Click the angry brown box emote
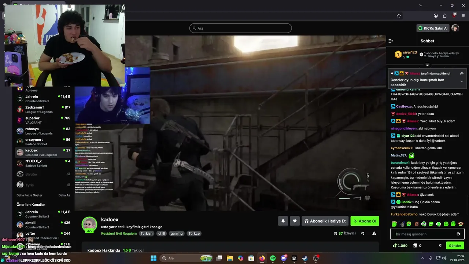 [416, 224]
